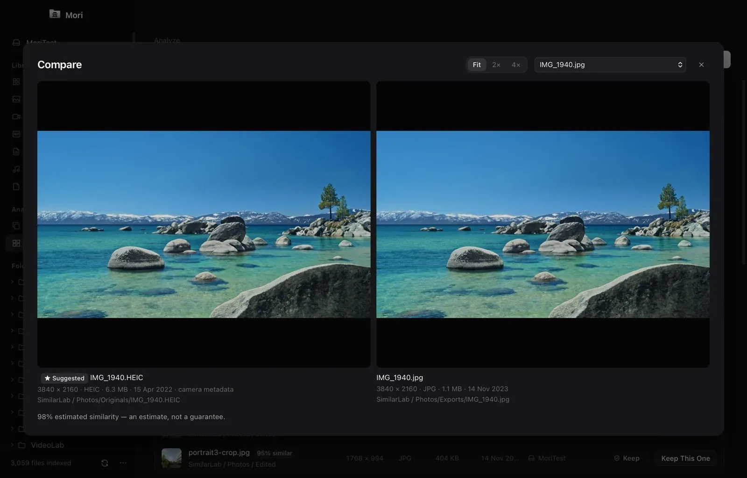Select the portrait3-crop.jpg file name
The height and width of the screenshot is (478, 747).
219,453
